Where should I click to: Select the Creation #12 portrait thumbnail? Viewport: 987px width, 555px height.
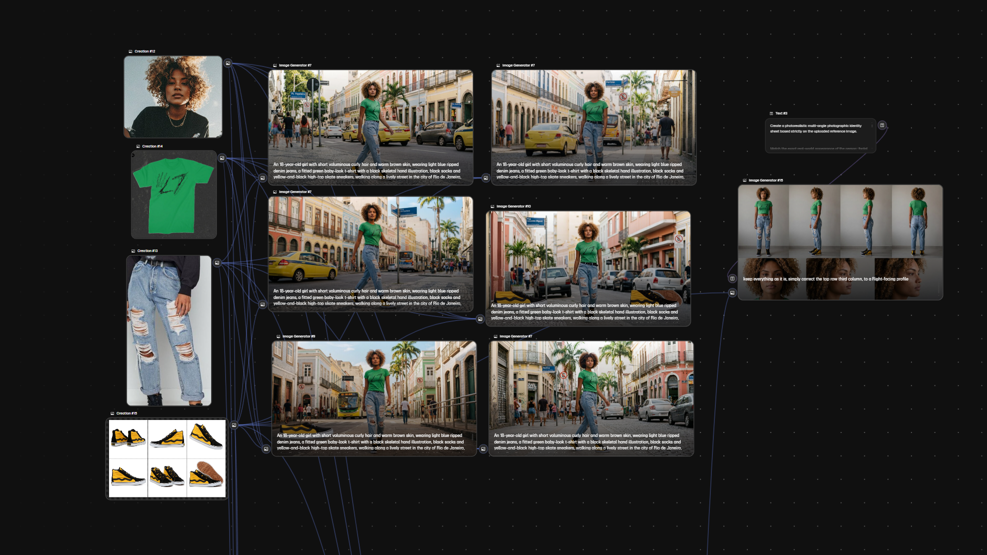pyautogui.click(x=173, y=97)
